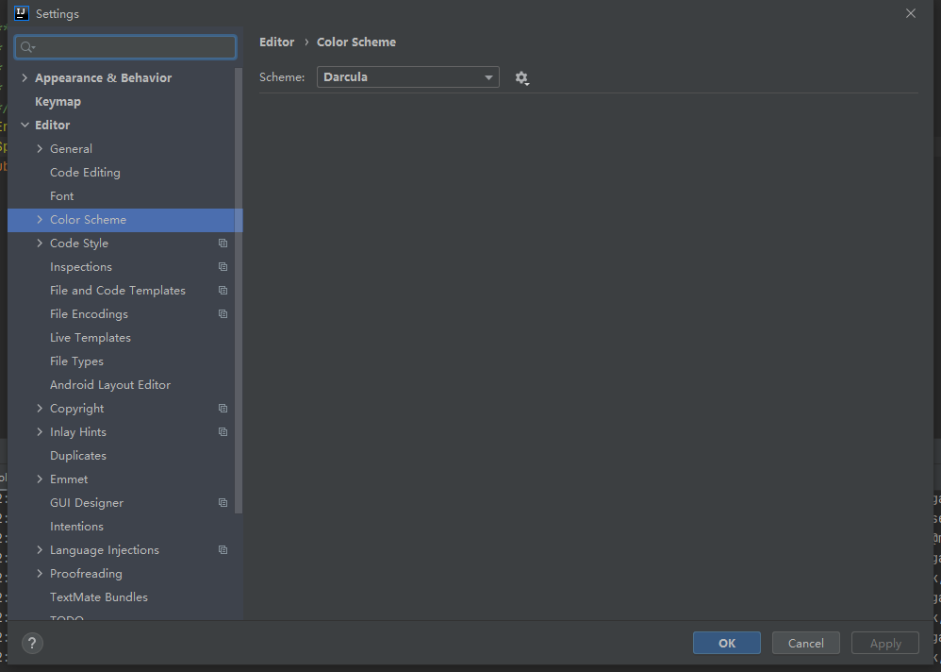Expand the Appearance & Behavior node
The height and width of the screenshot is (672, 941).
click(25, 77)
